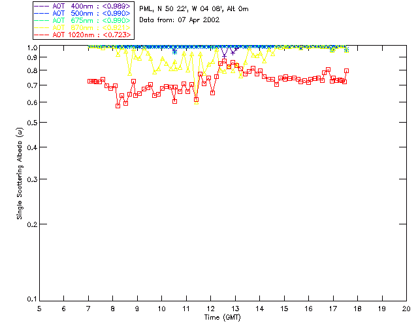Click the x-axis tick label 7
Screen dimensions: 418x334
point(88,309)
